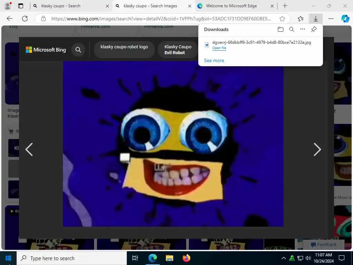353x265 pixels.
Task: Open a new tab with the plus button
Action: pos(285,6)
